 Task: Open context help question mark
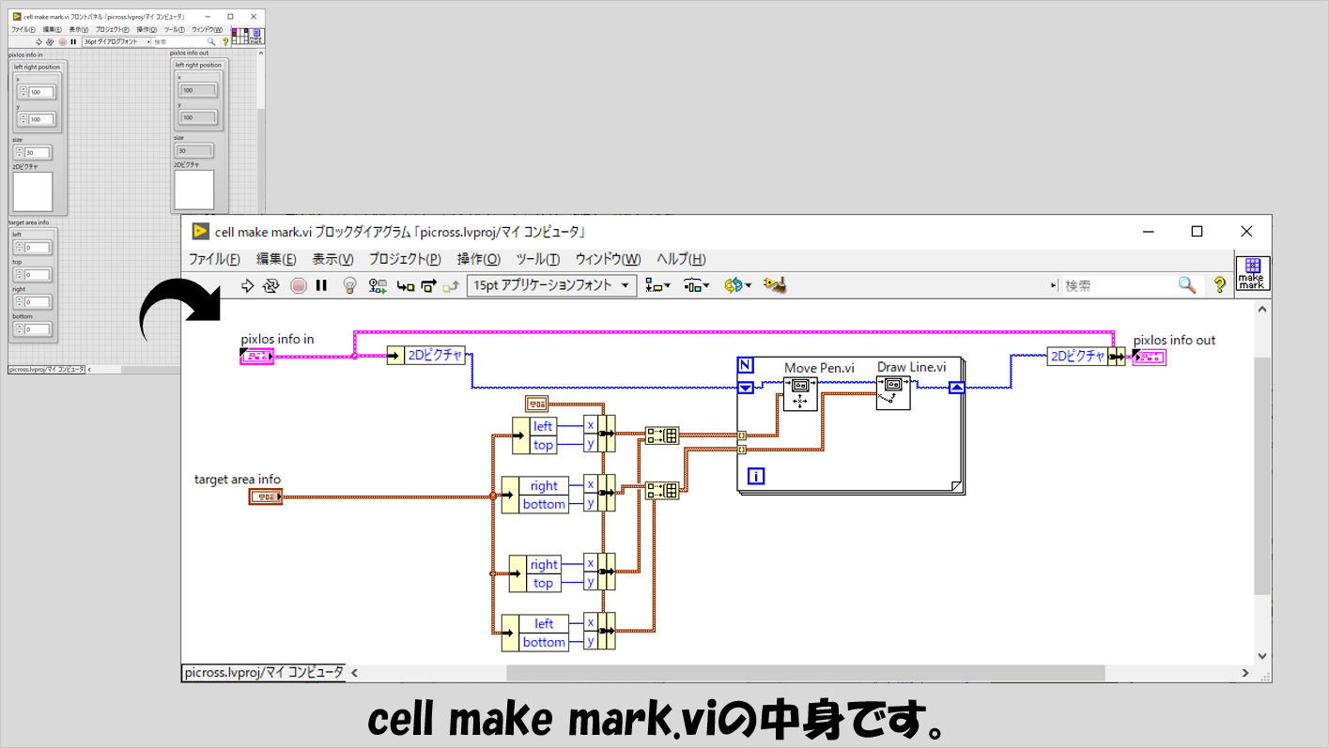click(x=1219, y=285)
